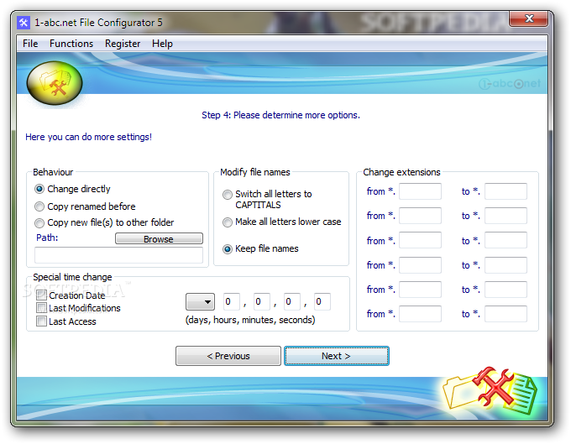The height and width of the screenshot is (444, 571).
Task: Click 'Here you can do more settings!' text
Action: pyautogui.click(x=88, y=137)
